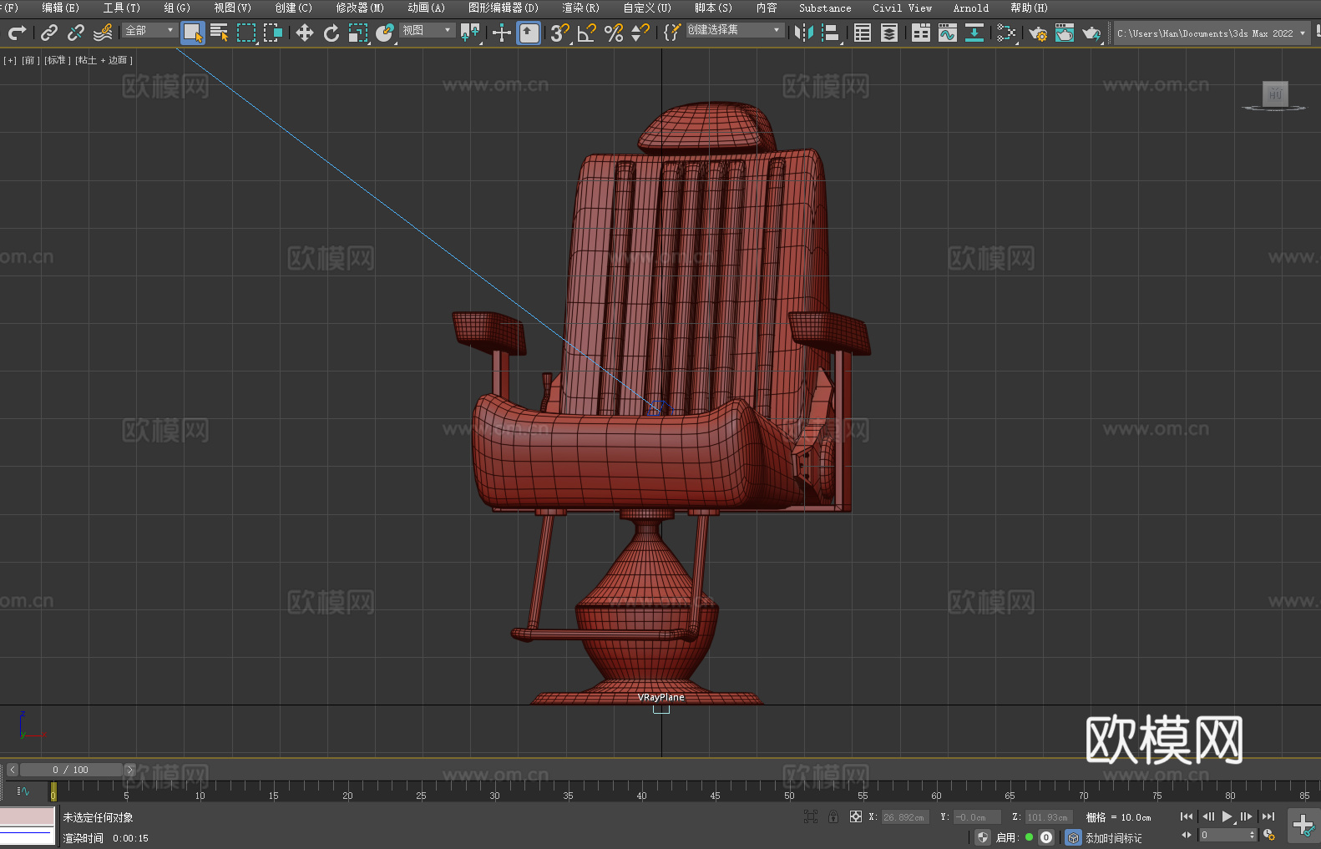Click Use Pivot Point Center icon
Viewport: 1321px width, 849px height.
coord(470,33)
